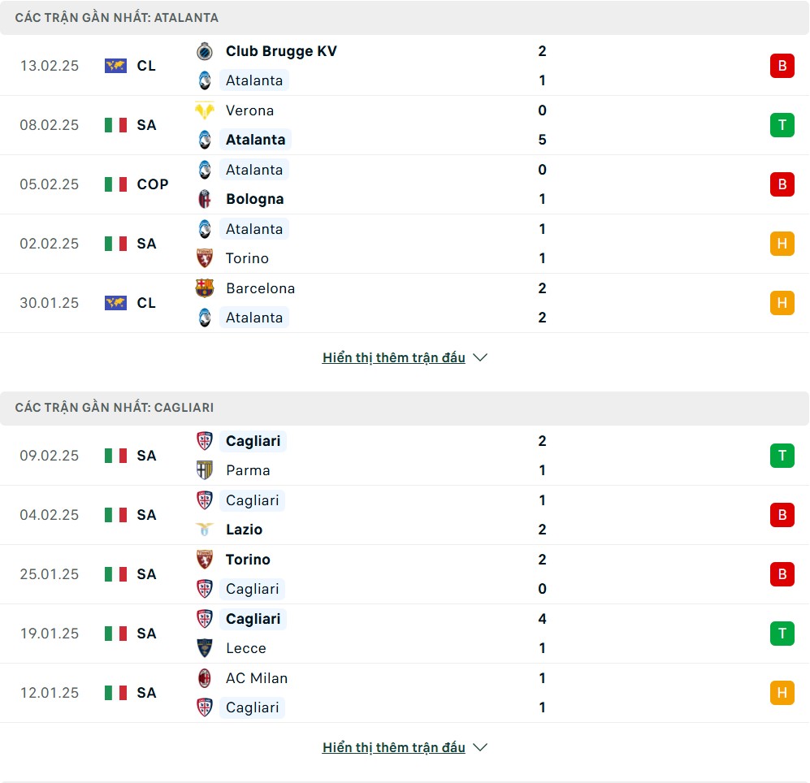Click the Italy flag next to COP

pyautogui.click(x=115, y=184)
